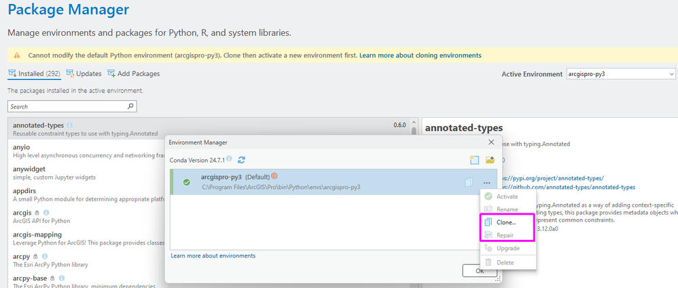The width and height of the screenshot is (678, 288).
Task: Click the green active checkmark for arcgispro-py3
Action: coord(187,182)
